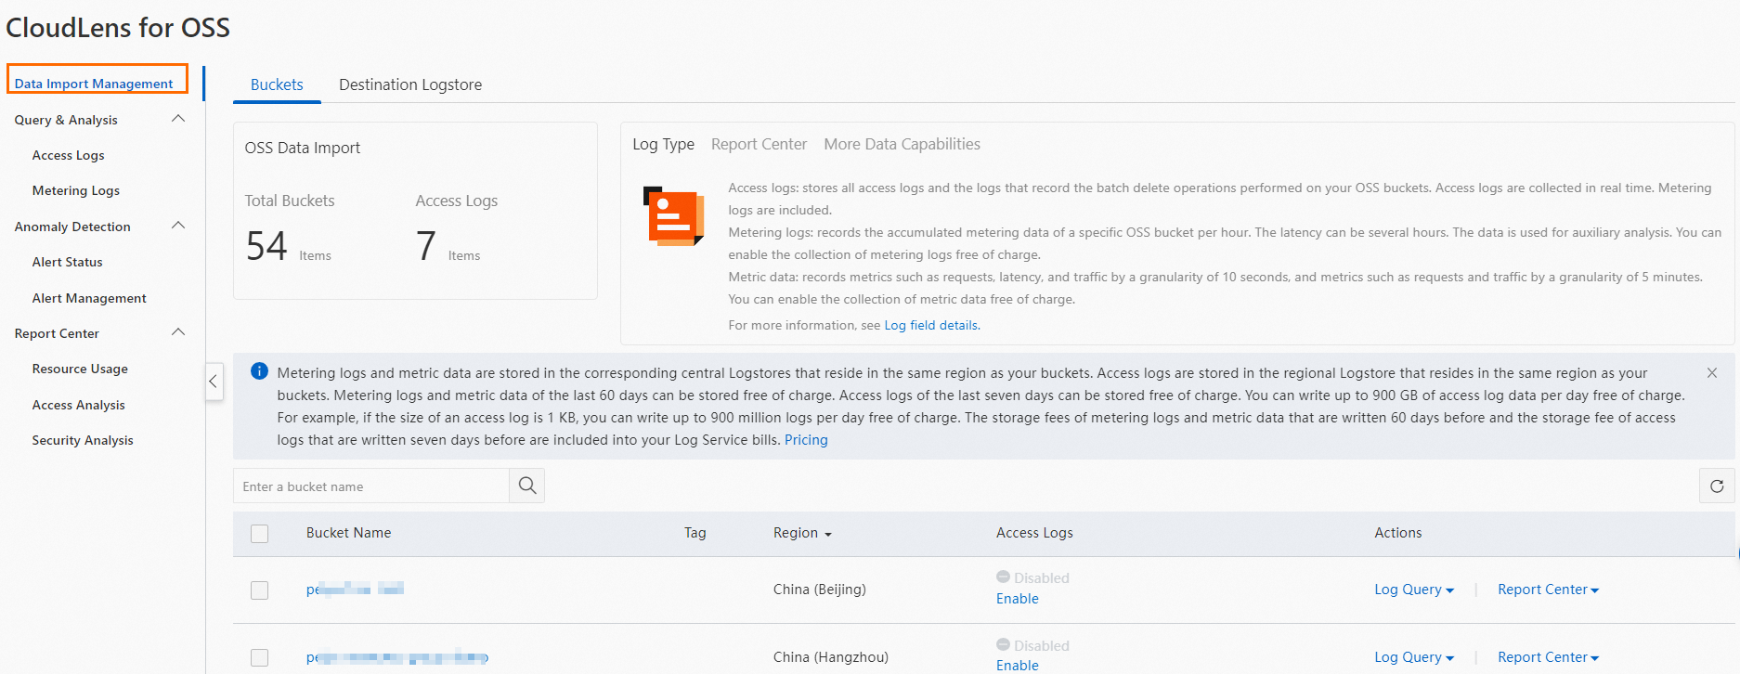1740x674 pixels.
Task: Click the Bucket Name column header
Action: (x=348, y=533)
